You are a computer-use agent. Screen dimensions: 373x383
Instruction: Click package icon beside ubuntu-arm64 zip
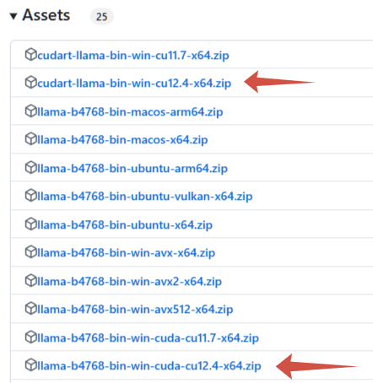[x=31, y=168]
